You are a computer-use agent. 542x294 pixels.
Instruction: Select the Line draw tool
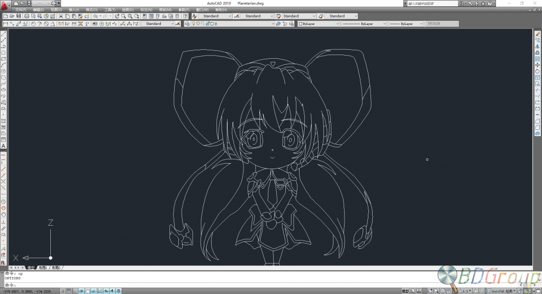pos(4,33)
